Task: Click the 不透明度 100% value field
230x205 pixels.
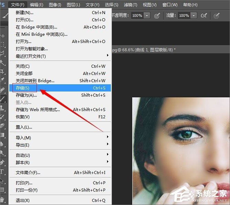Action: click(137, 15)
